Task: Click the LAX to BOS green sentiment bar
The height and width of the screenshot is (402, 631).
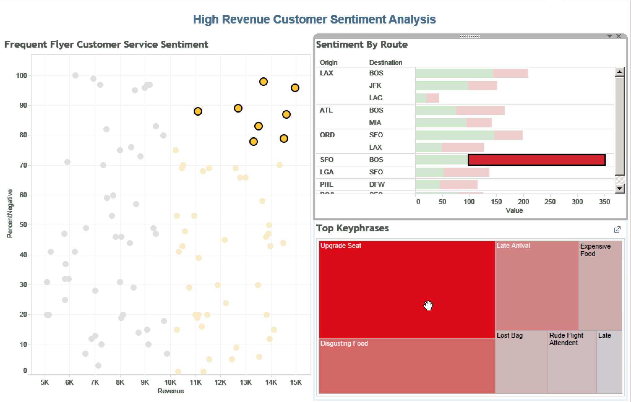Action: point(454,73)
